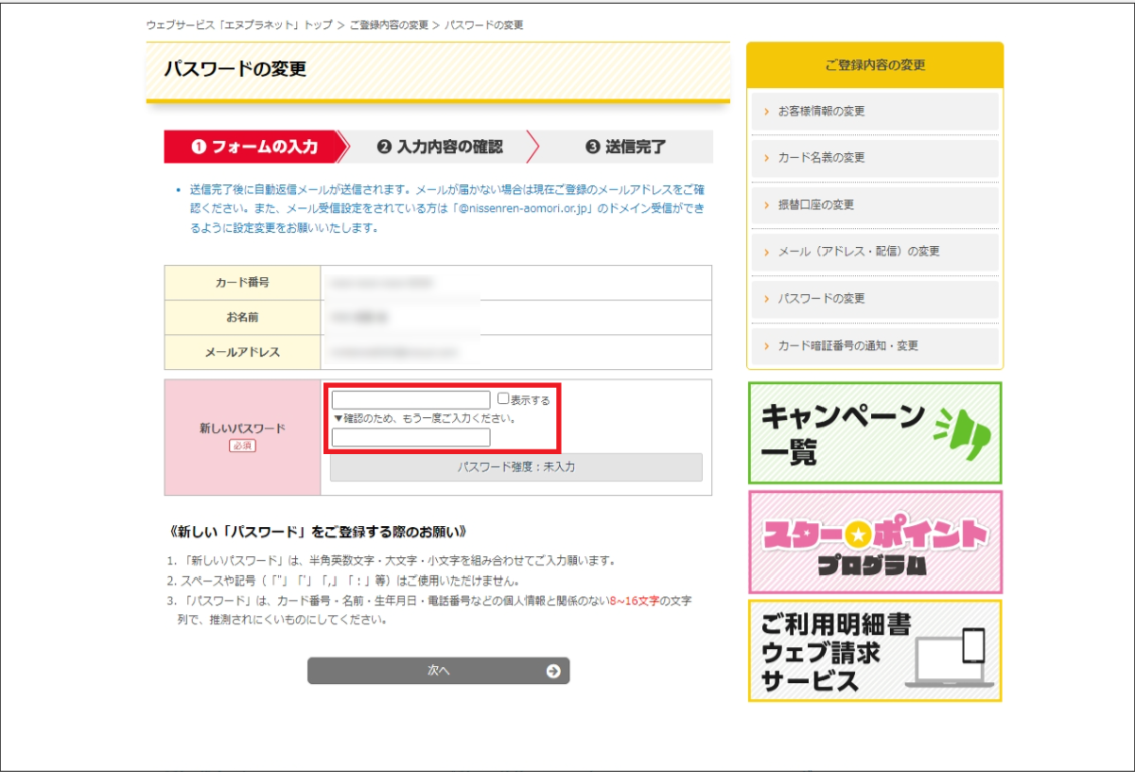This screenshot has height=772, width=1135.
Task: Open カード暗証番号の通知・変更 sidebar item
Action: tap(875, 346)
